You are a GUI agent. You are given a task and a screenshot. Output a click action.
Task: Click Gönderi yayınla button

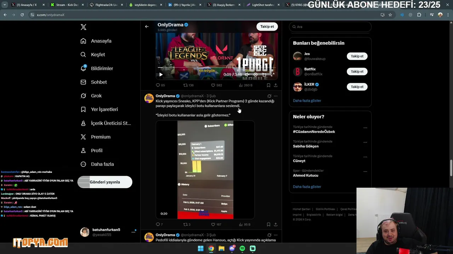coord(105,182)
